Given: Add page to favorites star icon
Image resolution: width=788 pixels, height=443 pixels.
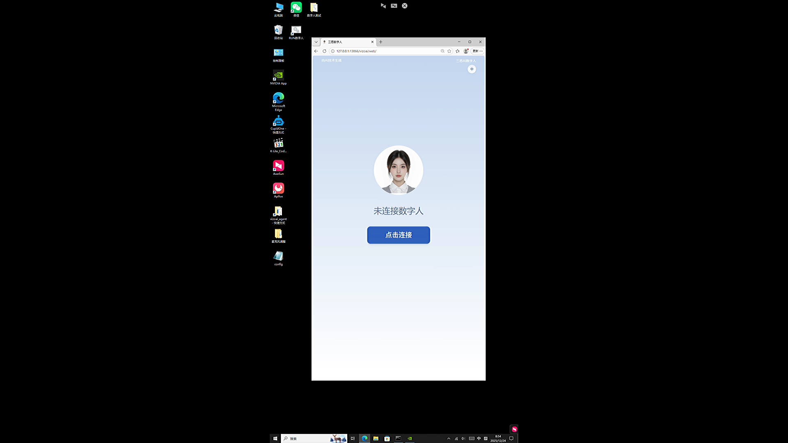Looking at the screenshot, I should tap(449, 51).
